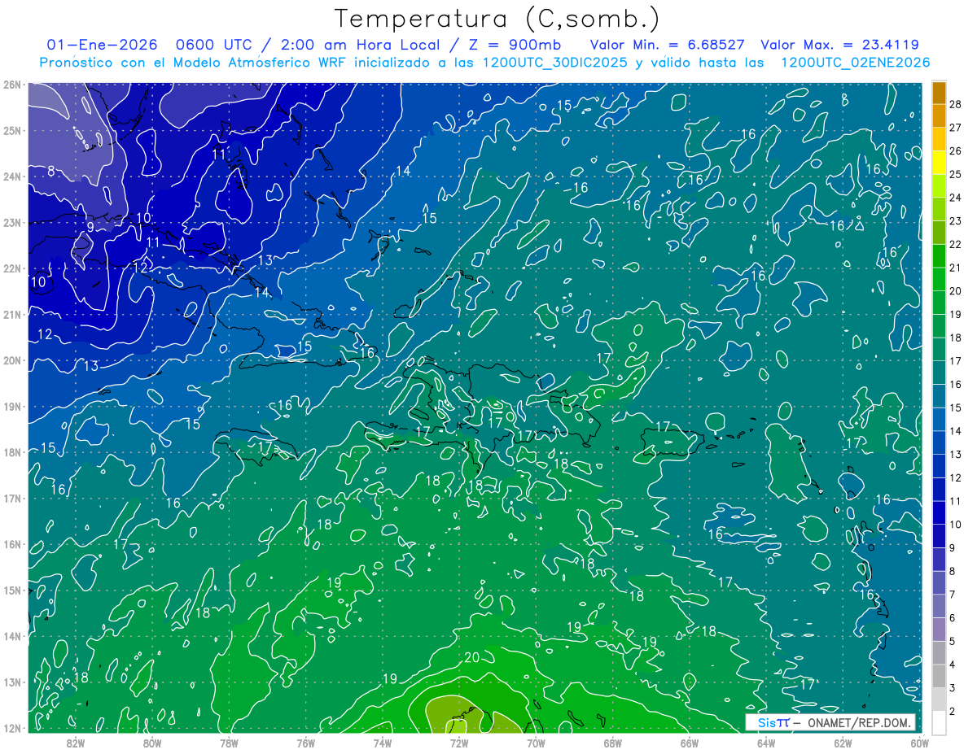
Task: Click '1200UTC_02ENE2026' valid-until time text
Action: [855, 63]
